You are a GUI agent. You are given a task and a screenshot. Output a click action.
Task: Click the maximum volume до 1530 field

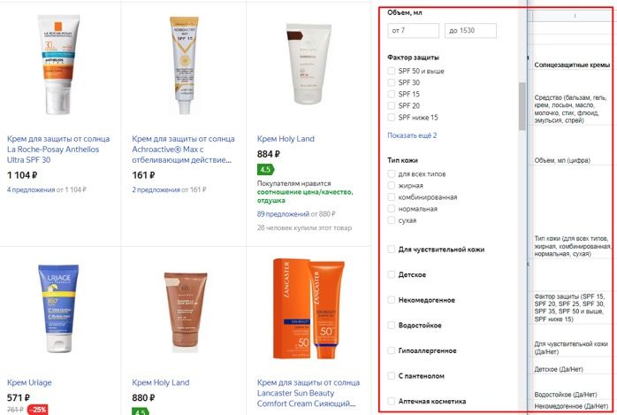(470, 31)
